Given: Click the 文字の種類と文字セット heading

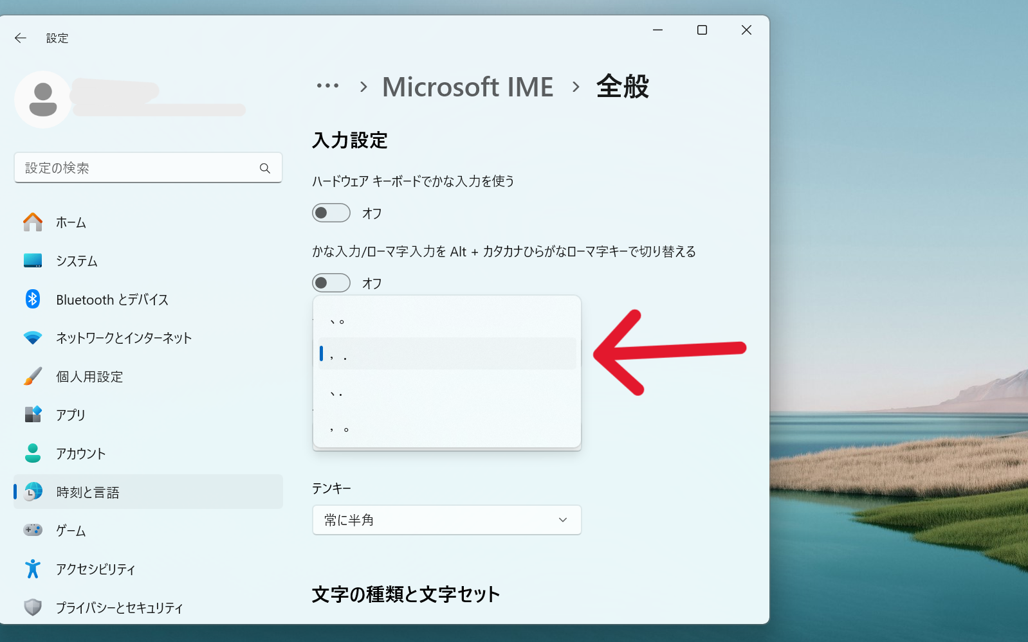Looking at the screenshot, I should coord(406,594).
